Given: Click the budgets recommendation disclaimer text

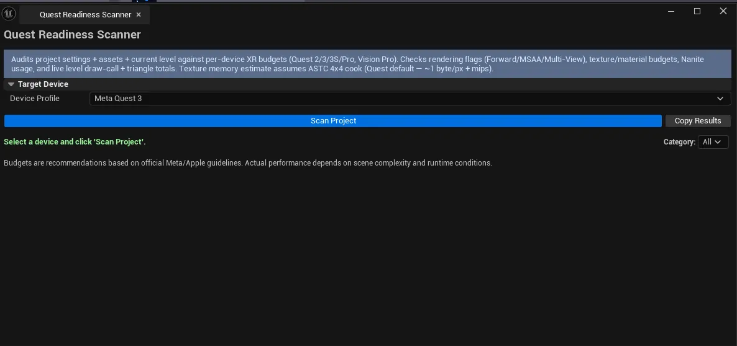Looking at the screenshot, I should coord(248,163).
